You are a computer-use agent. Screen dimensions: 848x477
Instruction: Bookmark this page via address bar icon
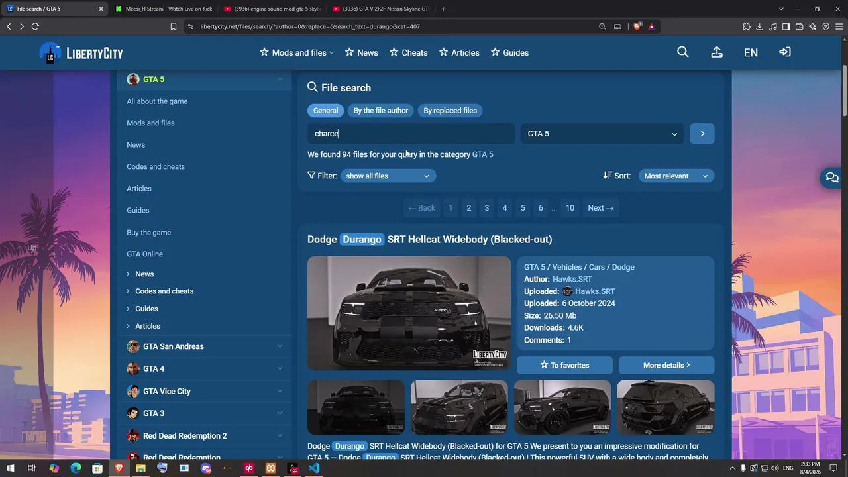[x=174, y=26]
